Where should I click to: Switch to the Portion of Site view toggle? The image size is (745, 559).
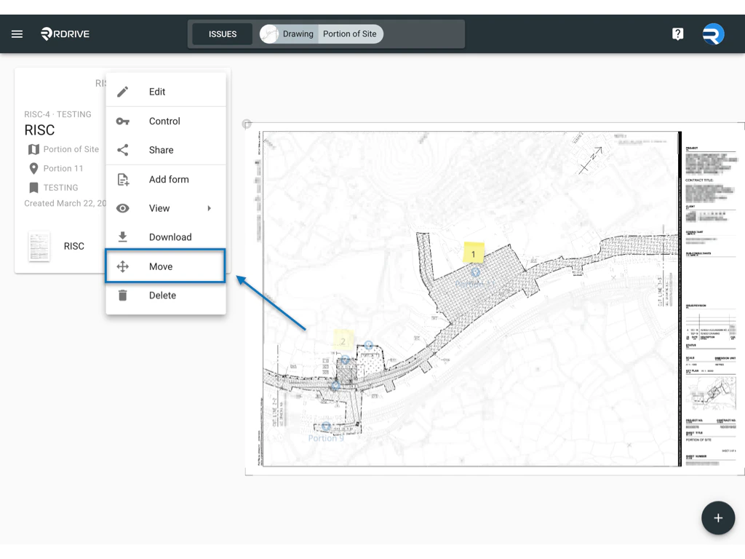coord(351,33)
